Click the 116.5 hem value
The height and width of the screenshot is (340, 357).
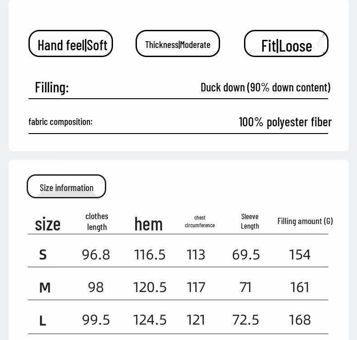click(x=150, y=255)
